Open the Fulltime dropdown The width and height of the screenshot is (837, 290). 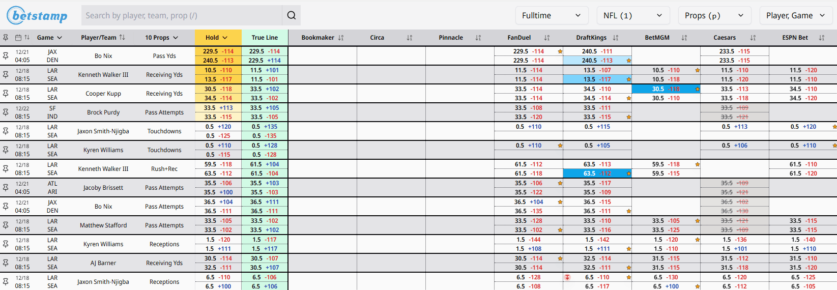tap(552, 15)
